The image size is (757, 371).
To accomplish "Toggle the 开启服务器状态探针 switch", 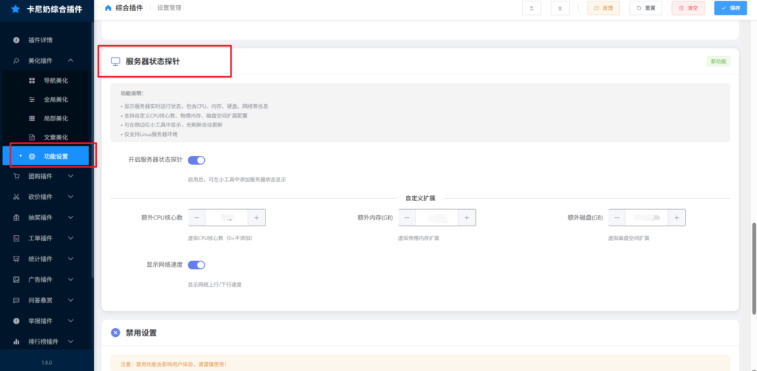I will point(196,160).
